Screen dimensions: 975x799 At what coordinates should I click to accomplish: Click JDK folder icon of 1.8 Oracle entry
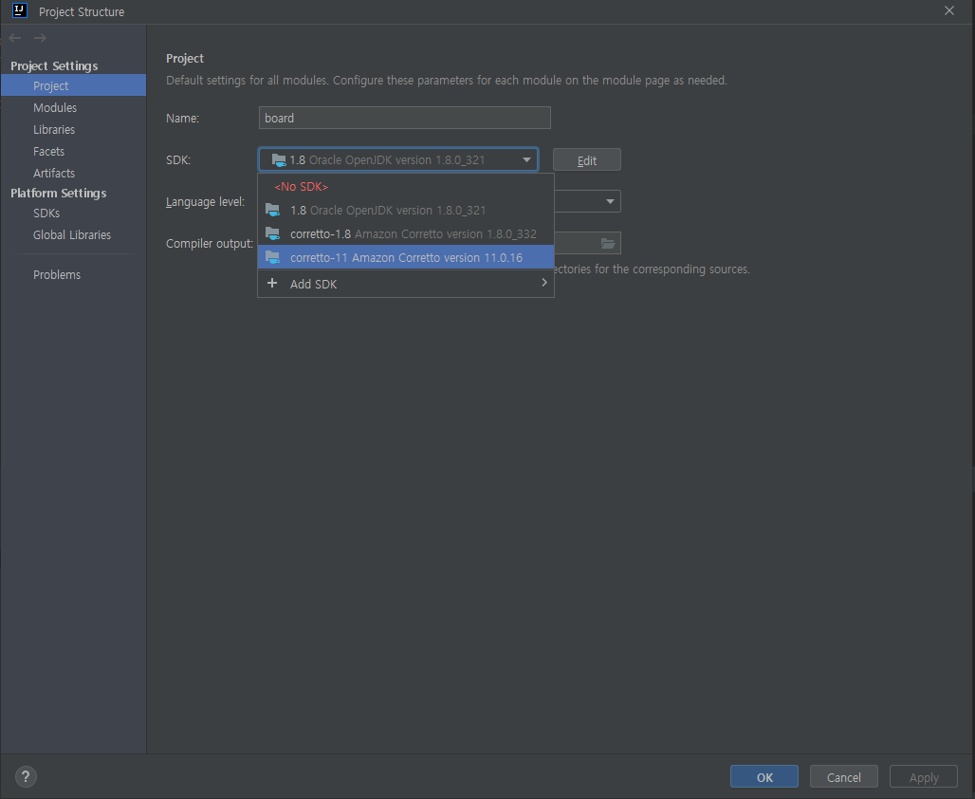(273, 210)
